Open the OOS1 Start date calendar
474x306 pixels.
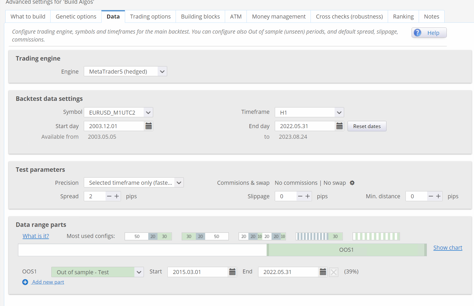[232, 272]
